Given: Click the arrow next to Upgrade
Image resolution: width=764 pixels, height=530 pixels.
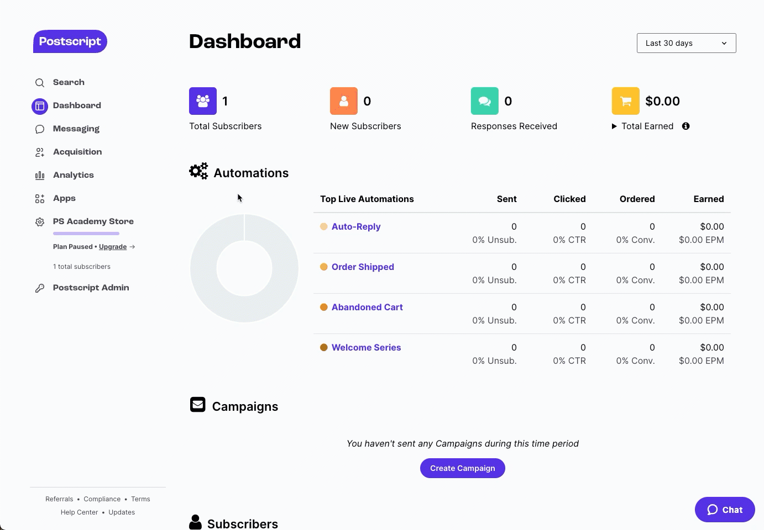Looking at the screenshot, I should coord(132,247).
